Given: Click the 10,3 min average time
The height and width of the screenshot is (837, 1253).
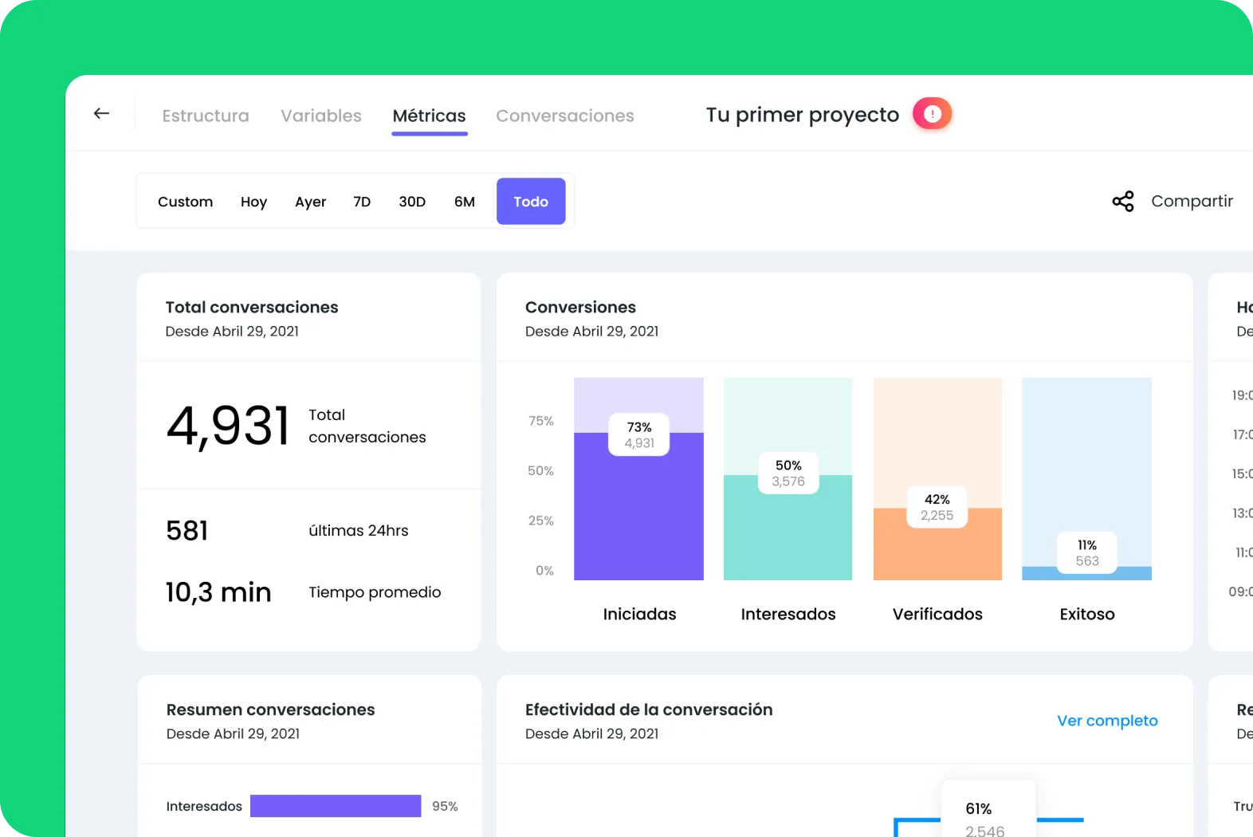Looking at the screenshot, I should [x=218, y=592].
